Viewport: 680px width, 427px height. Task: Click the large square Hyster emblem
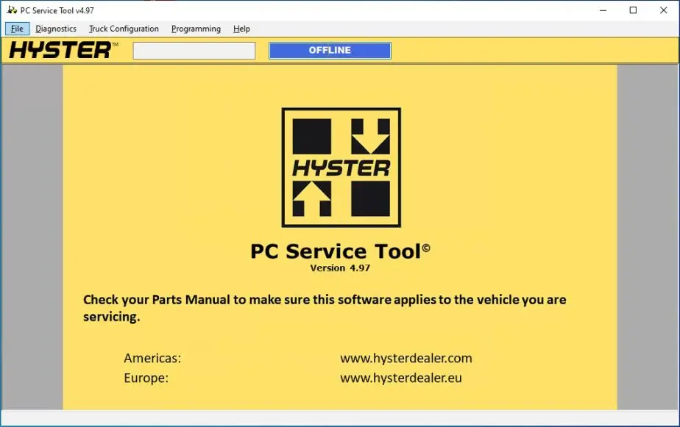341,168
